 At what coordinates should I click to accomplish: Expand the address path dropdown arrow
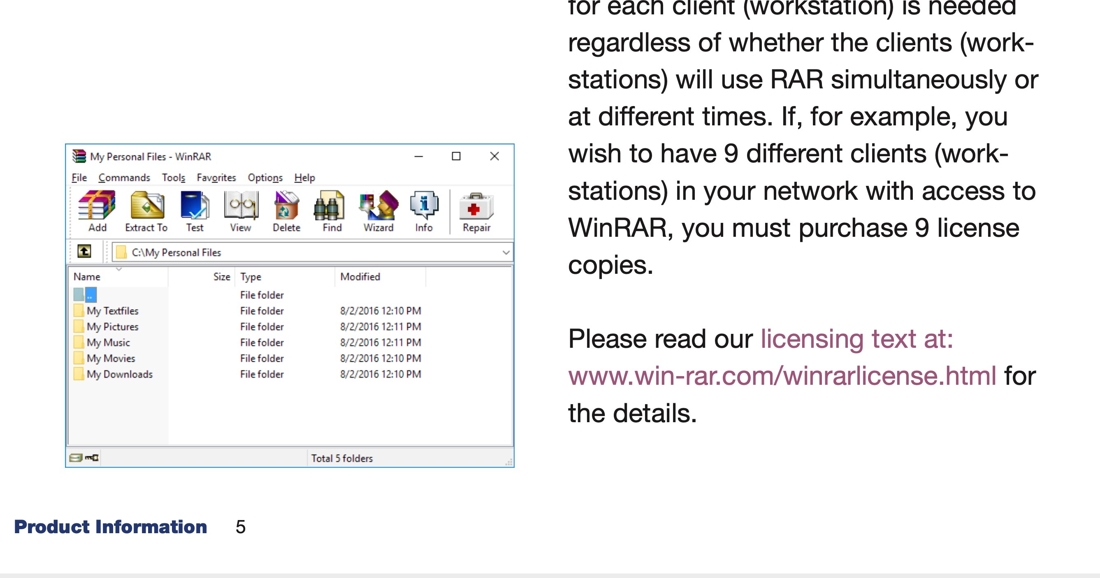click(506, 252)
